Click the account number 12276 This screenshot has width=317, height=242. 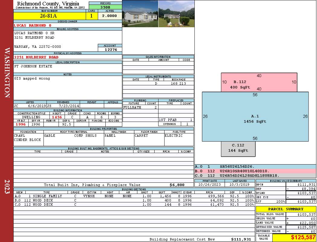pyautogui.click(x=110, y=49)
